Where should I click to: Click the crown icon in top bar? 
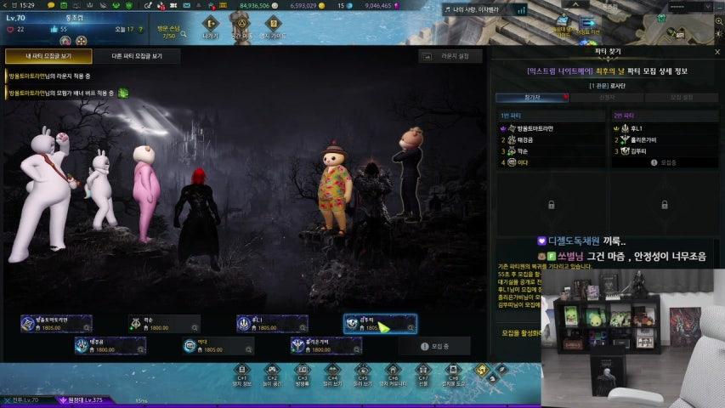tap(90, 6)
